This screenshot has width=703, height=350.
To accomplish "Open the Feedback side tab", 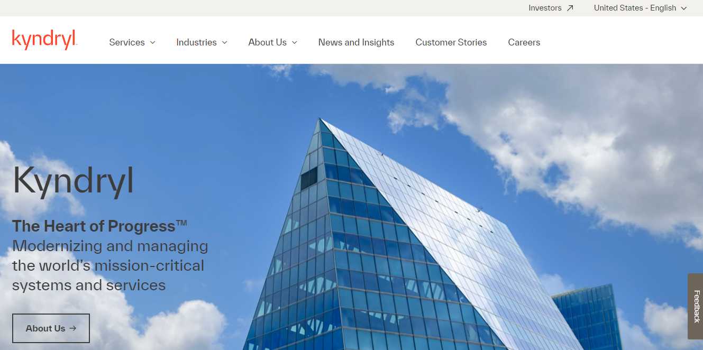I will point(696,306).
